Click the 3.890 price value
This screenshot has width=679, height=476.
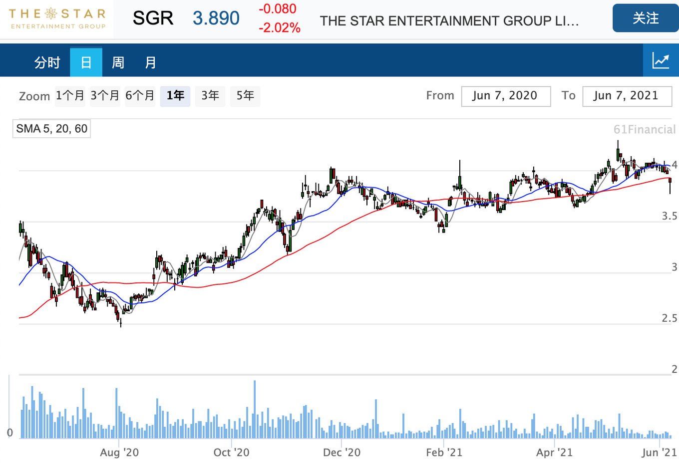pyautogui.click(x=216, y=18)
